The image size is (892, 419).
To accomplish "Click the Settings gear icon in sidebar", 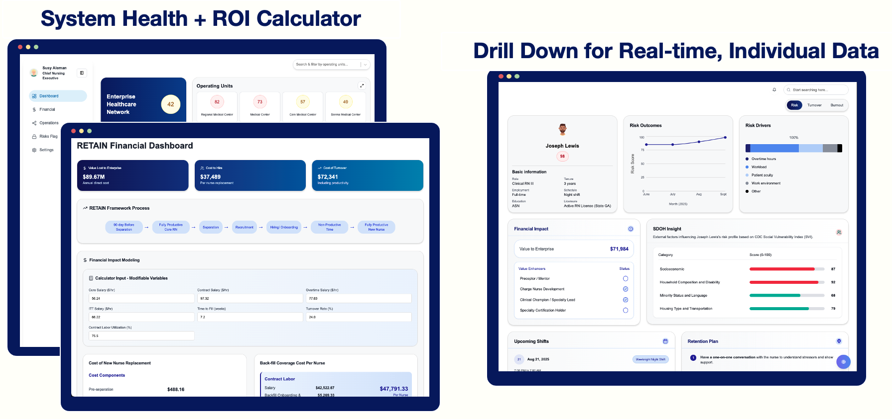I will coord(34,150).
